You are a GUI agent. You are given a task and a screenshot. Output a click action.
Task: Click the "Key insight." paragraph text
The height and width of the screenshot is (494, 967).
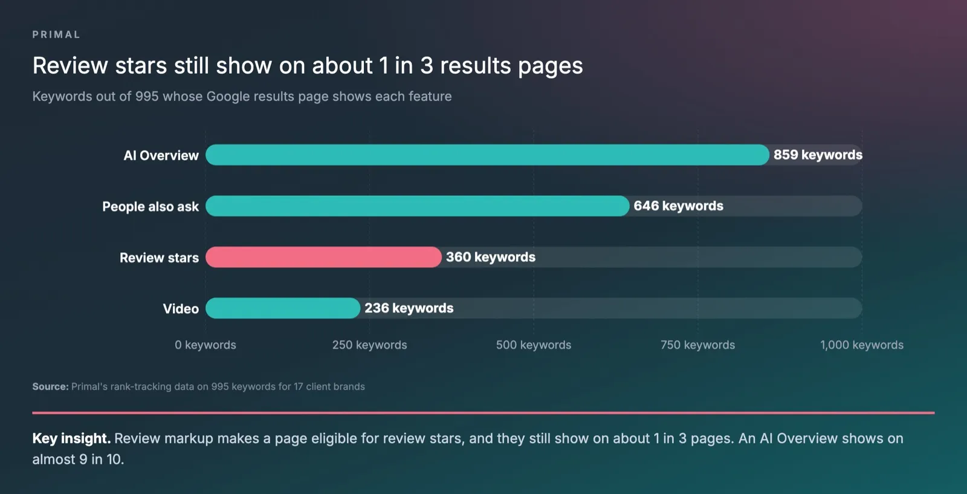coord(468,449)
